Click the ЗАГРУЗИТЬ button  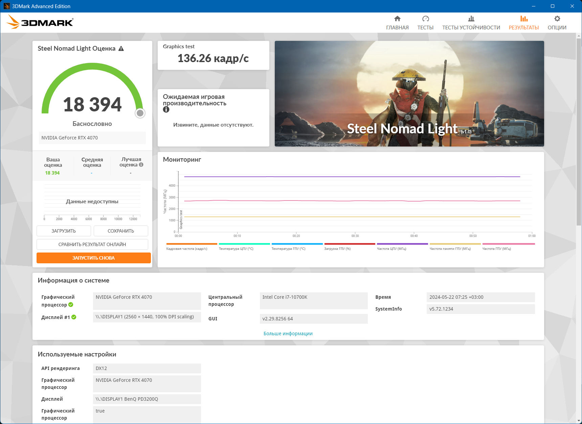pos(64,231)
